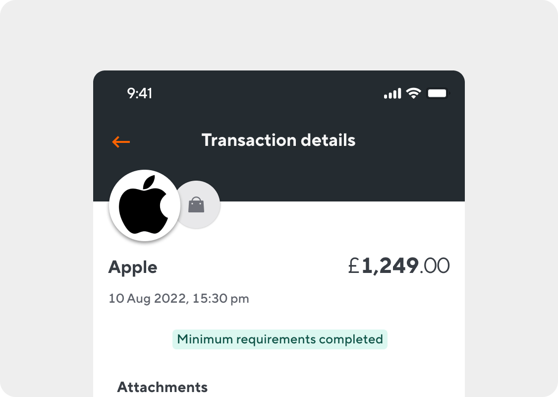Viewport: 558px width, 397px height.
Task: Open the Apple merchant name
Action: coord(133,267)
